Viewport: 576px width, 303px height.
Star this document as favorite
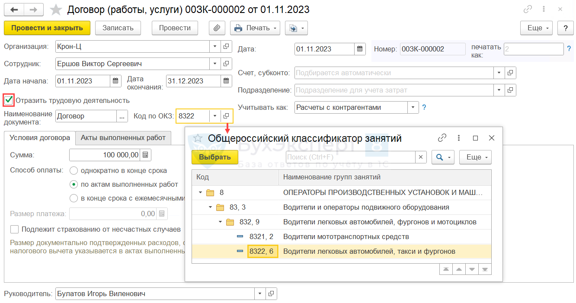coord(56,10)
